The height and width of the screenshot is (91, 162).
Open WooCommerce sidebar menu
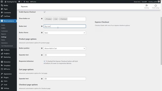(8, 21)
